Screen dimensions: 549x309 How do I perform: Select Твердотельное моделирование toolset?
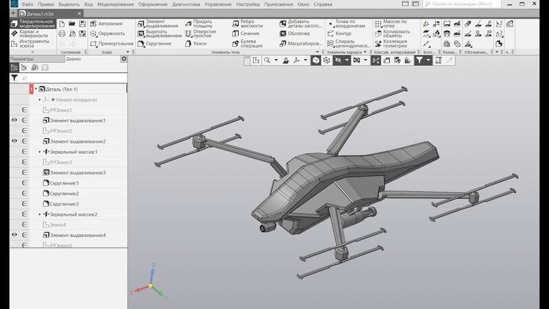pos(33,23)
